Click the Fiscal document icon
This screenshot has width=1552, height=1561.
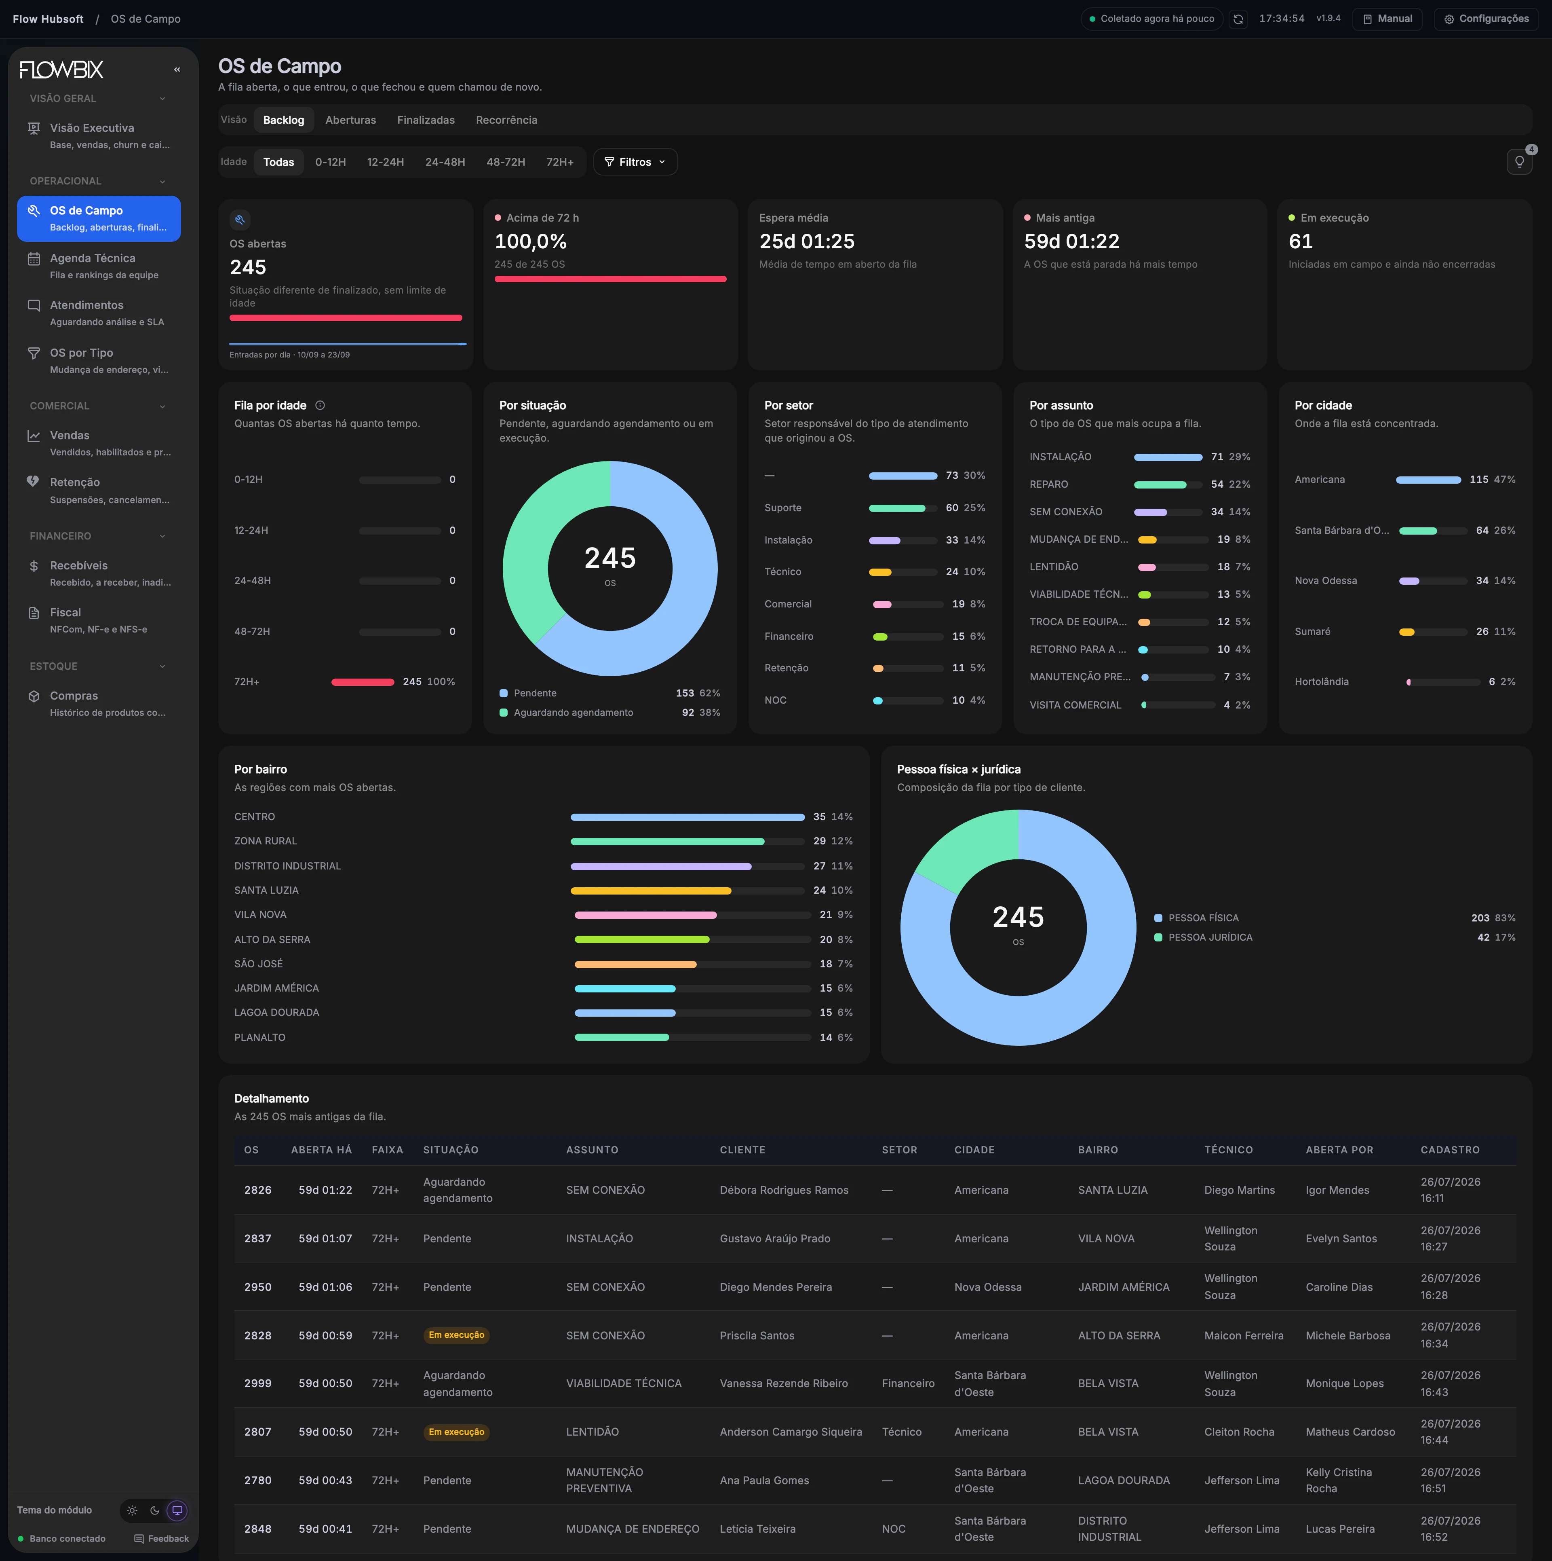coord(34,612)
